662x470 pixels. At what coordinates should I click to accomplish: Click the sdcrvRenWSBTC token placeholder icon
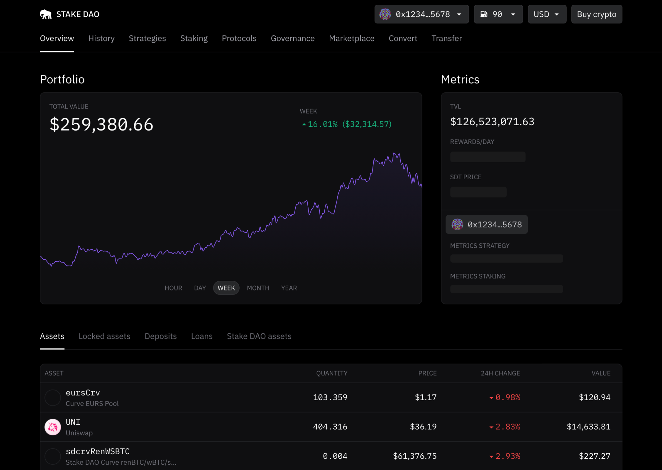[x=53, y=456]
